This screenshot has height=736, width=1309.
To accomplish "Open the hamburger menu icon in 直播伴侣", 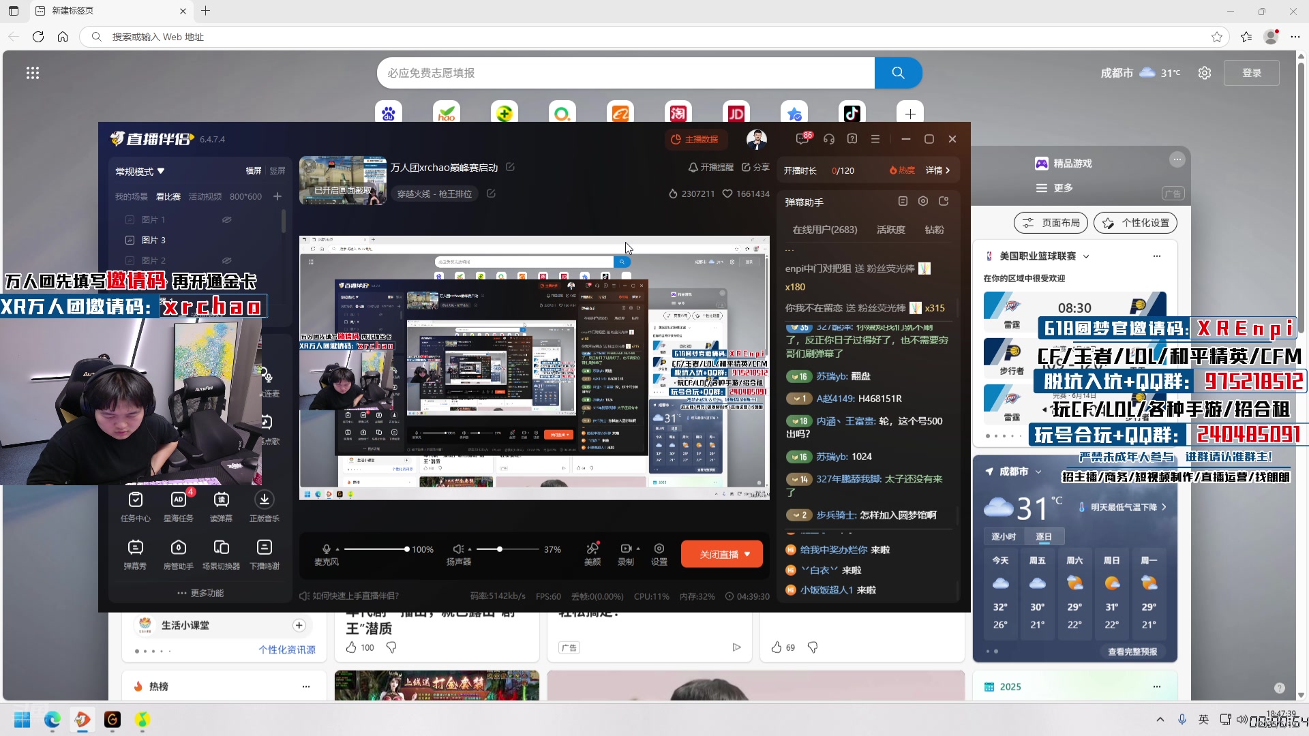I will click(875, 139).
